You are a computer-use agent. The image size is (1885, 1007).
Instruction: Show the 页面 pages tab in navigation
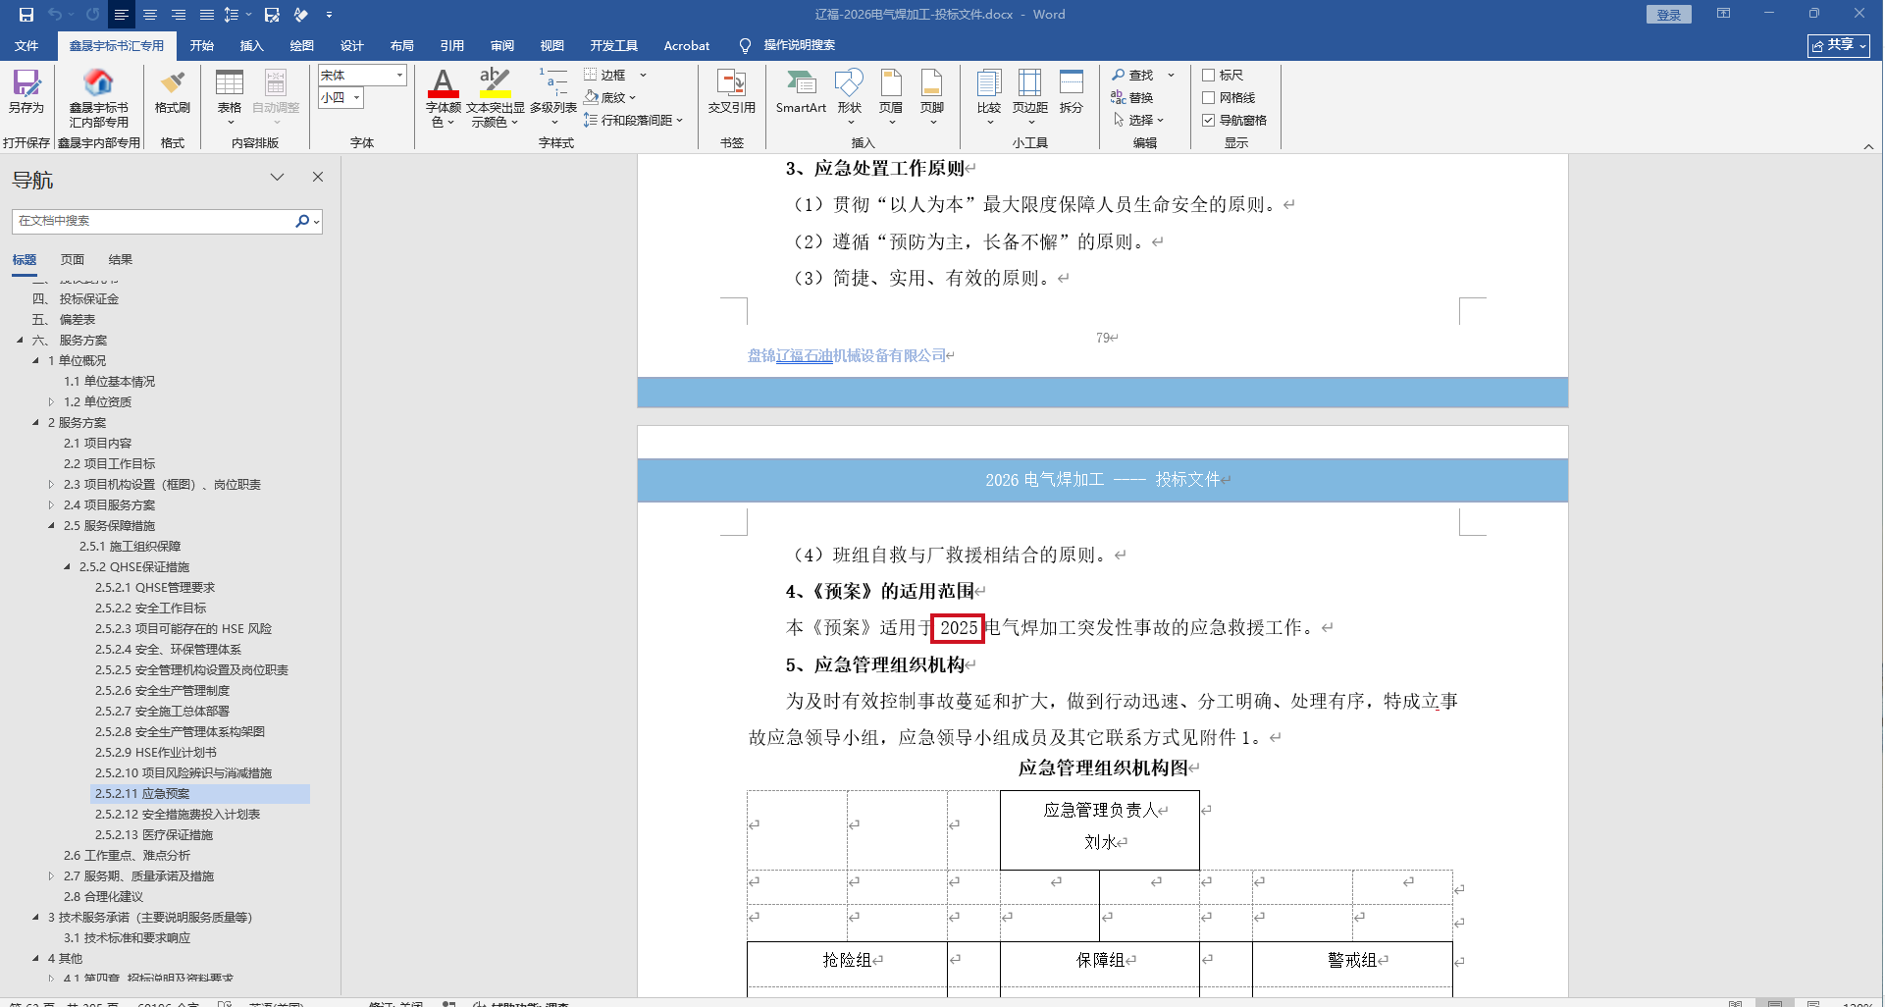click(73, 260)
